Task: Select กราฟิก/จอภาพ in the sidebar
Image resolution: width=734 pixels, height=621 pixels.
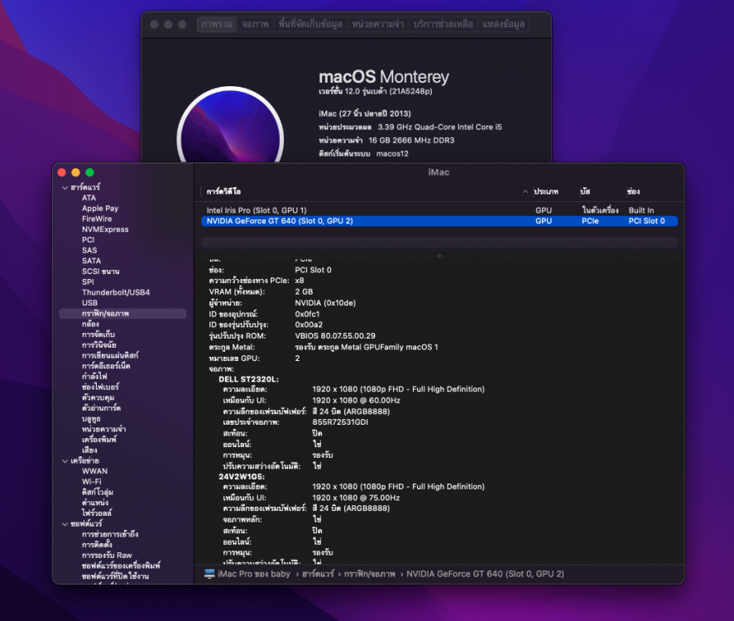Action: tap(122, 314)
